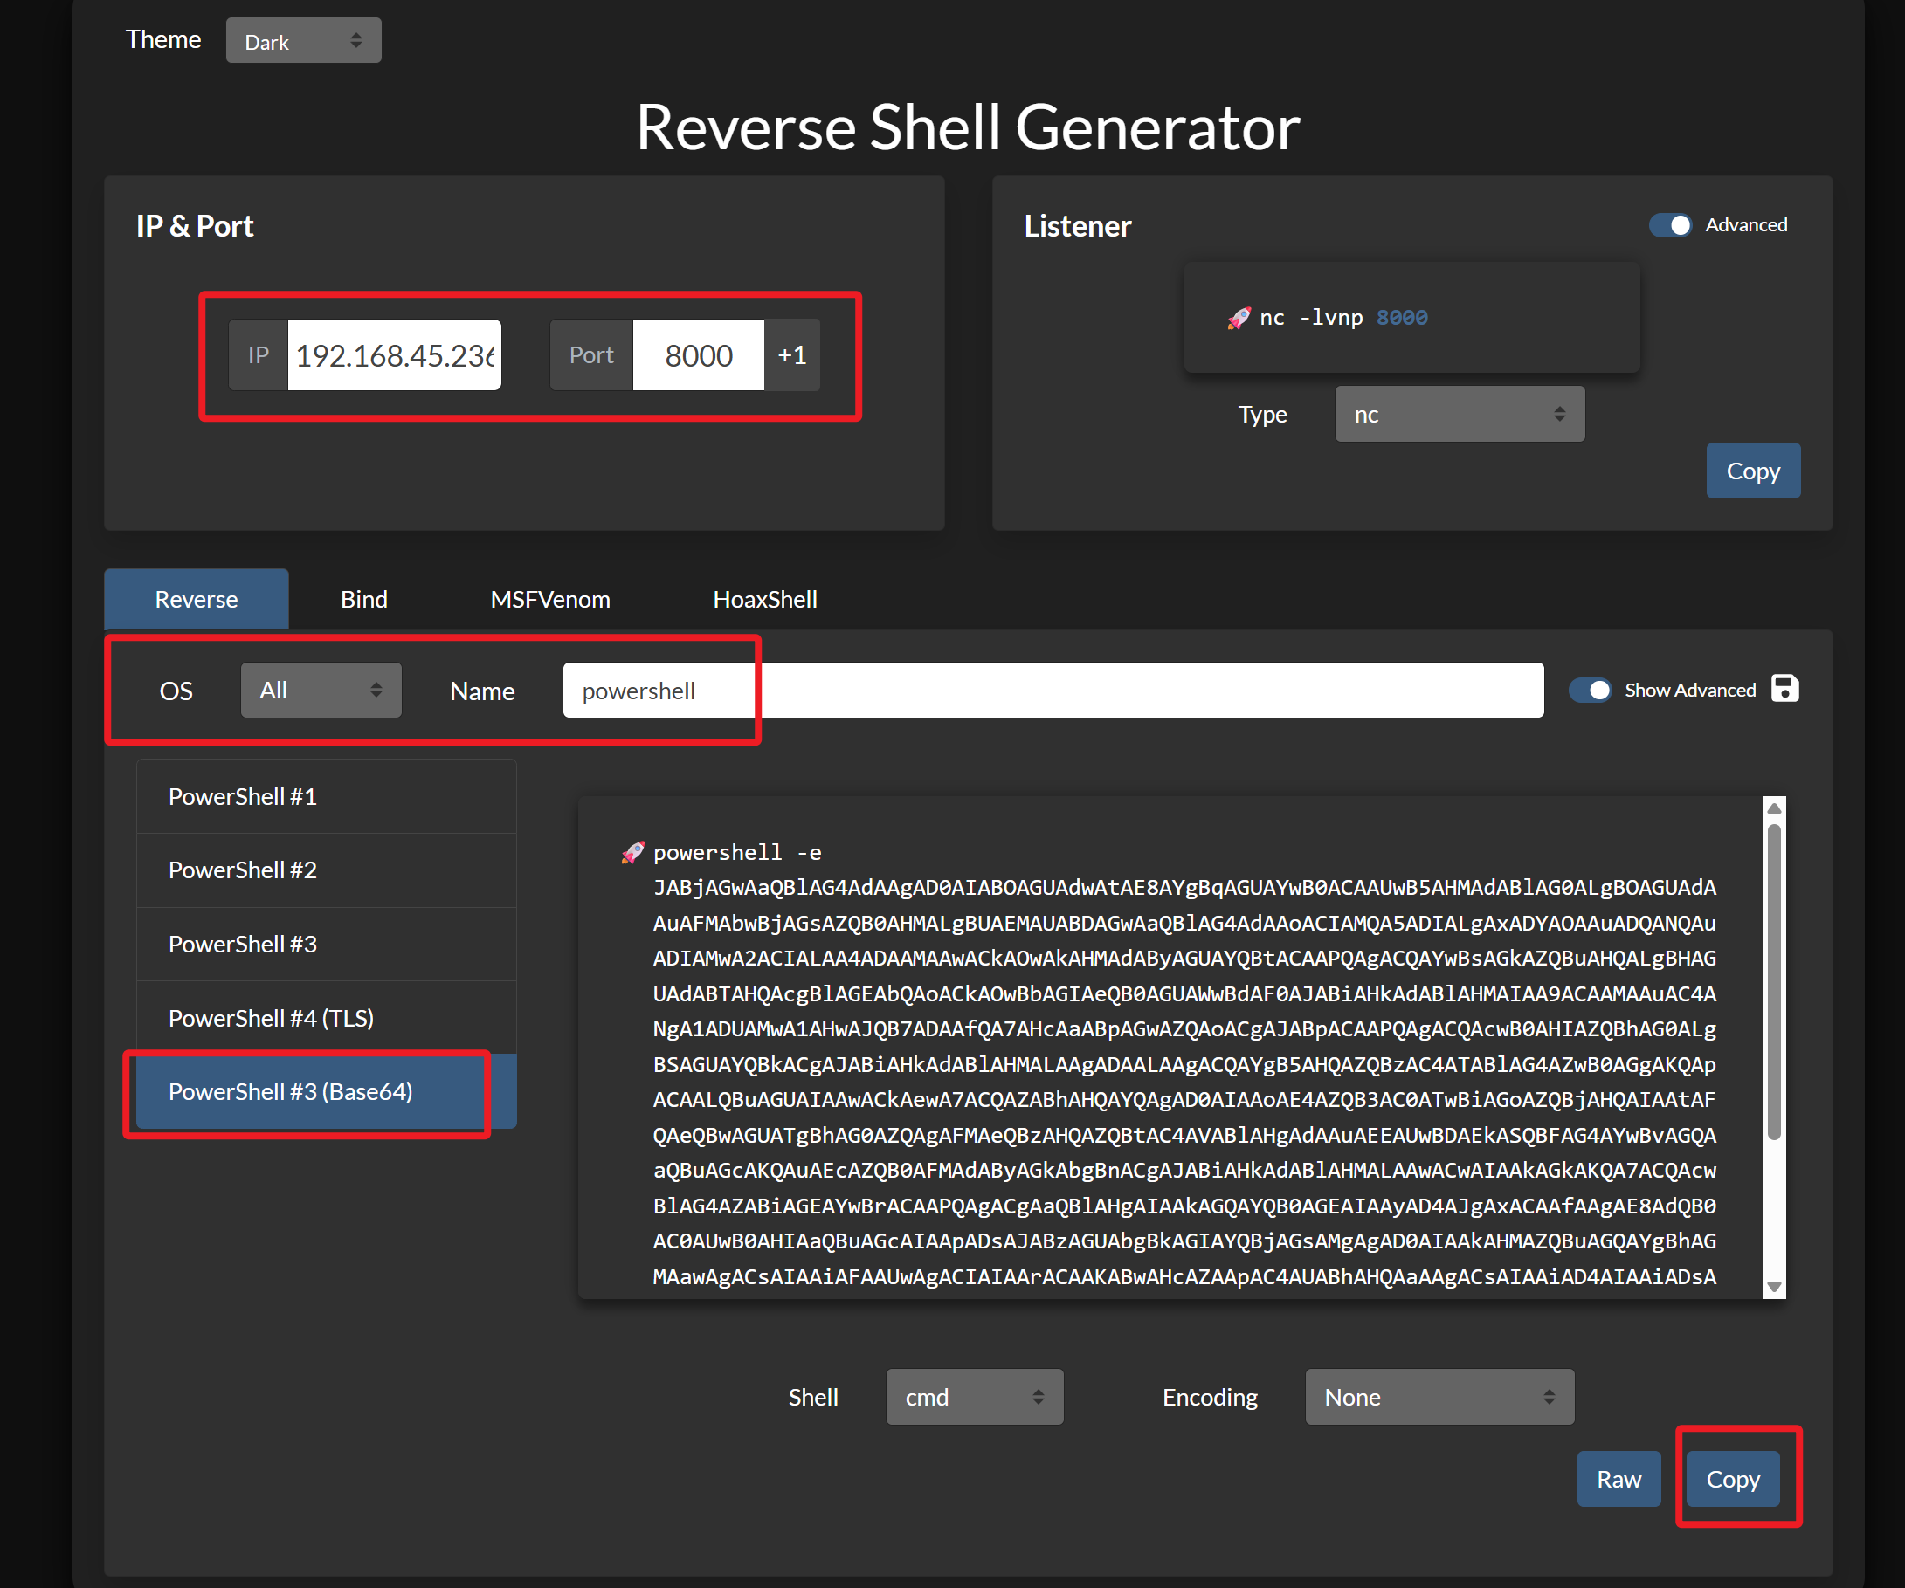The height and width of the screenshot is (1588, 1905).
Task: Increment port with the +1 button
Action: [792, 354]
